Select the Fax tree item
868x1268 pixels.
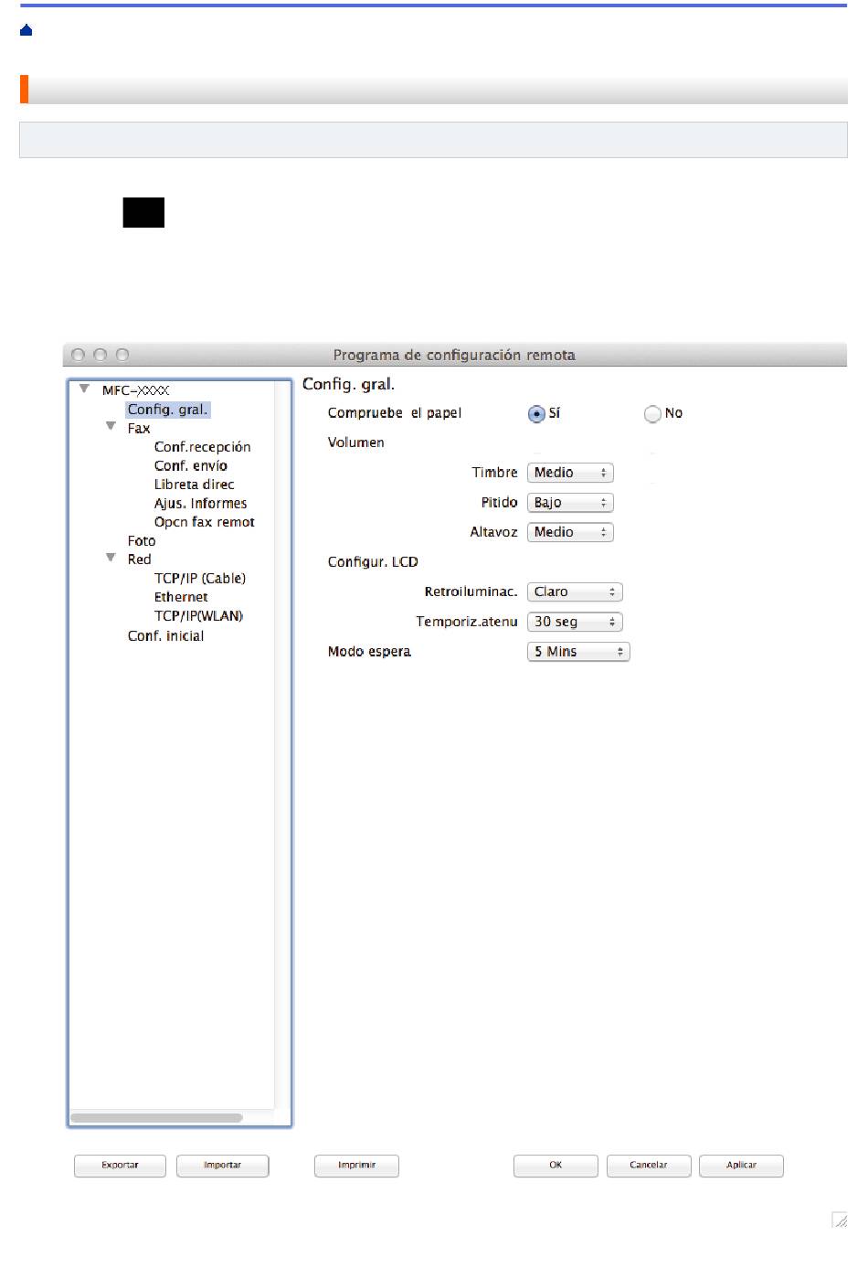139,429
